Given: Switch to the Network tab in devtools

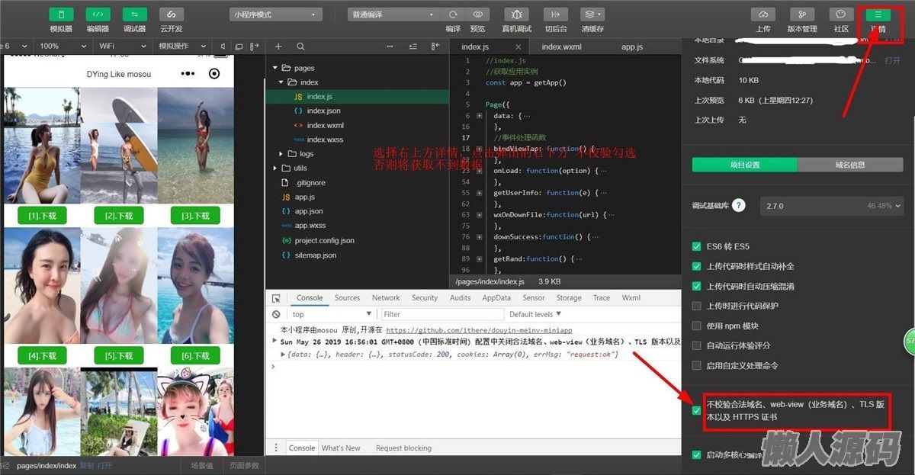Looking at the screenshot, I should coord(386,298).
